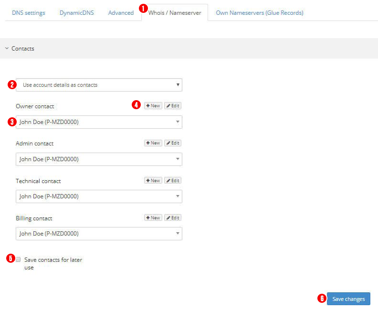Click the 'Billing contact' label

34,218
